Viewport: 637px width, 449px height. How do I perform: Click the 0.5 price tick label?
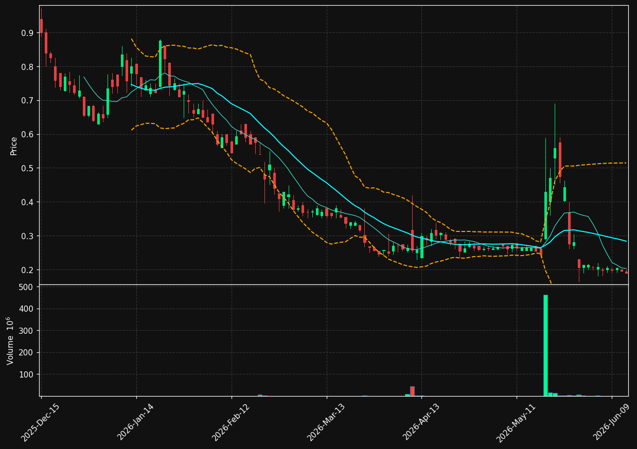tap(27, 169)
